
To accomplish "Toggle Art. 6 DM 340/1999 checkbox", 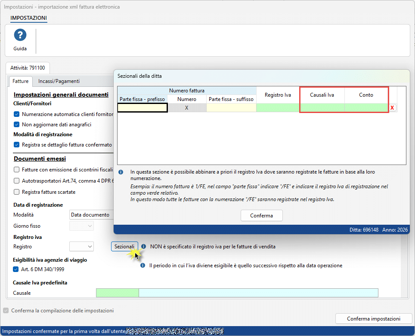I will tap(15, 269).
